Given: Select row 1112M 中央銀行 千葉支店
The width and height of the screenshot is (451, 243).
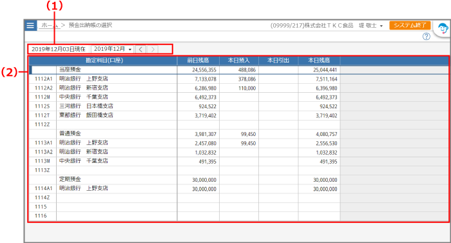Looking at the screenshot, I should (x=239, y=97).
